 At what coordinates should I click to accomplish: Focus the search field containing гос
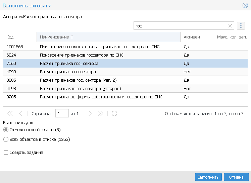point(181,26)
